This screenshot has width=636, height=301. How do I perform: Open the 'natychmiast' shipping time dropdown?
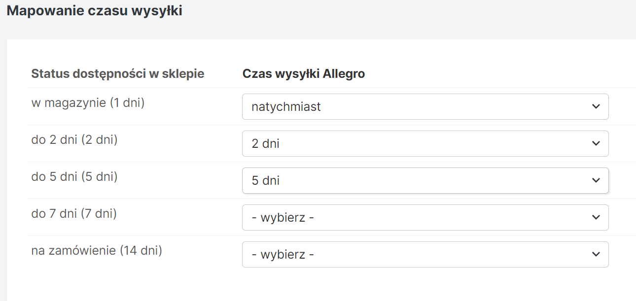(x=425, y=106)
